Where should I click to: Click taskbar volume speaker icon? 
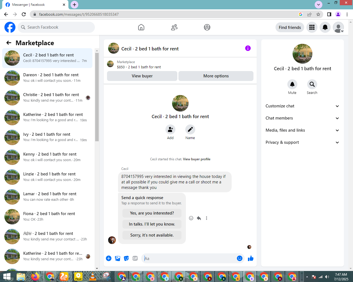click(x=327, y=277)
